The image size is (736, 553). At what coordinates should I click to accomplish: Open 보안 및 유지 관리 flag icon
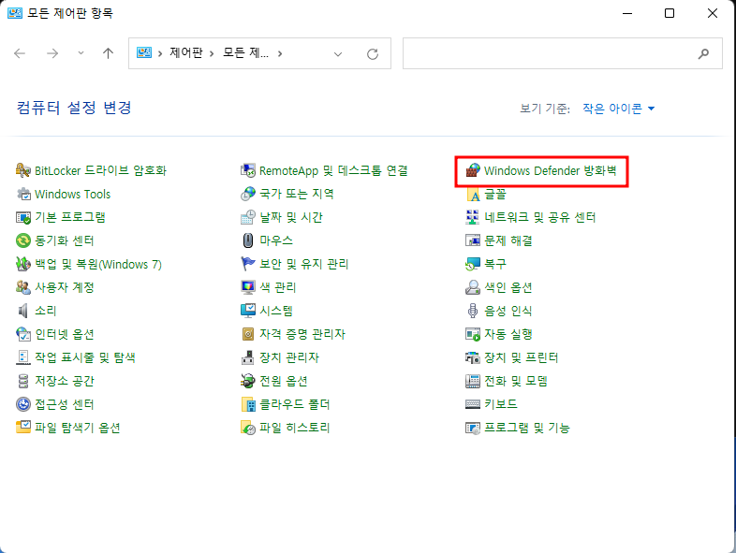(x=248, y=264)
